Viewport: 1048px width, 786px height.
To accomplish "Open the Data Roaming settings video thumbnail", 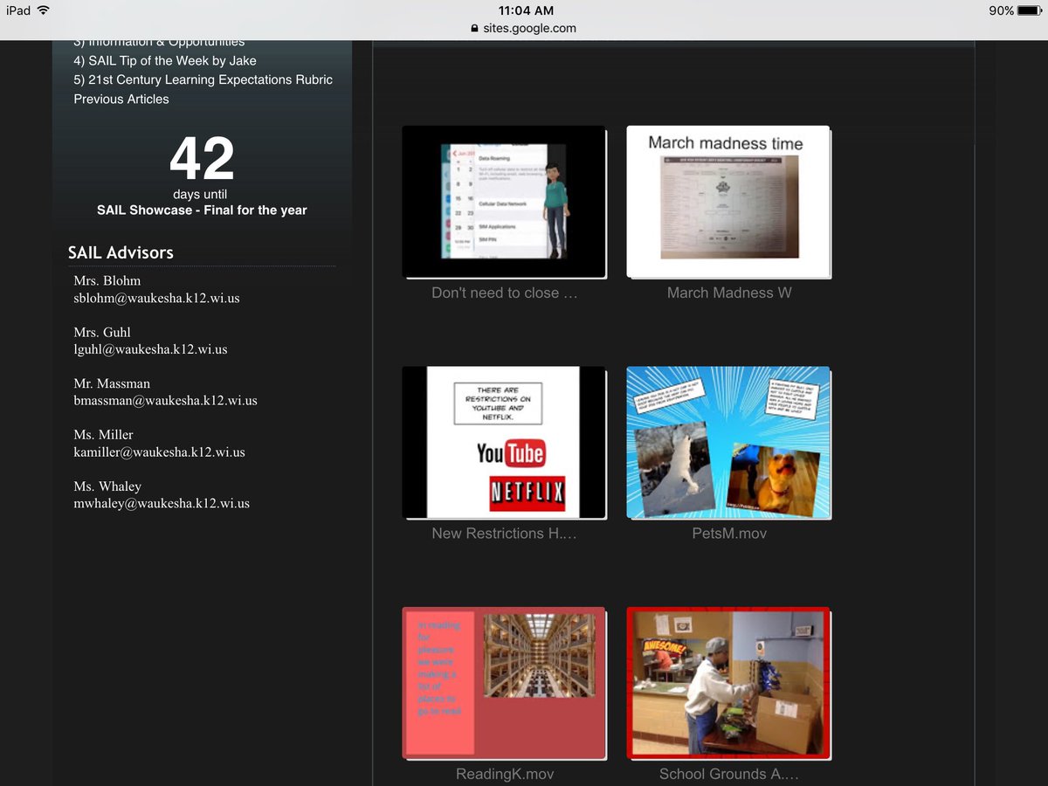I will (504, 202).
